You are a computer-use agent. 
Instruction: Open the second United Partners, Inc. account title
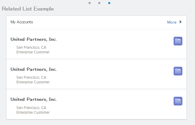(x=34, y=69)
